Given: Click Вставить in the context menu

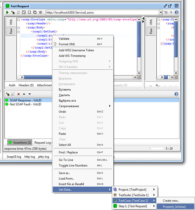Looking at the screenshot, I should click(83, 90).
